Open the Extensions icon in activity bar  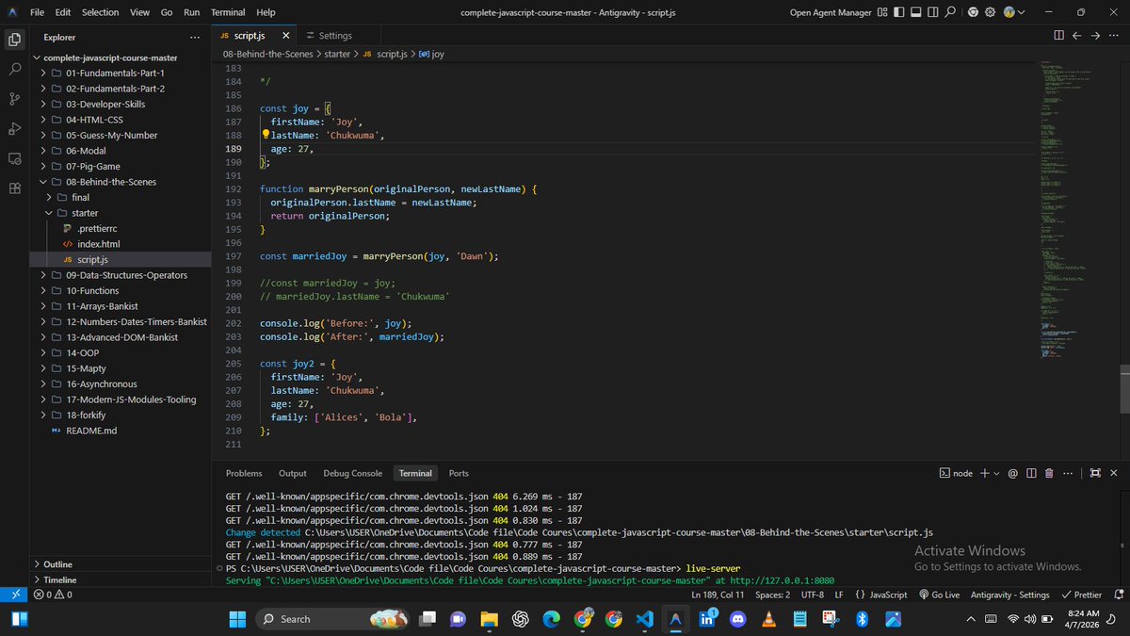click(14, 188)
